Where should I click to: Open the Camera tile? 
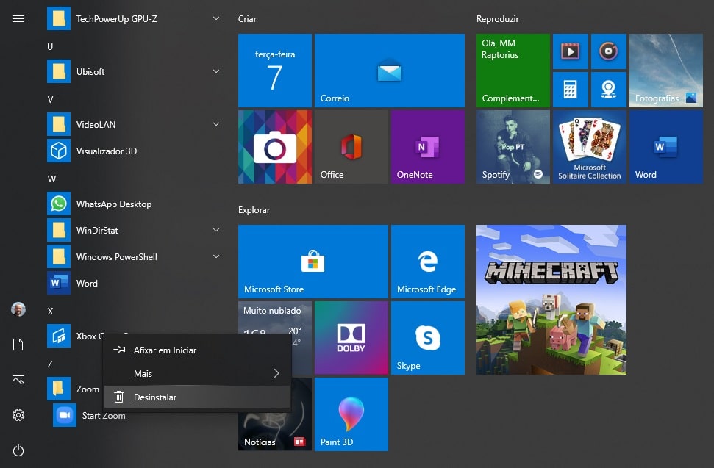click(275, 147)
